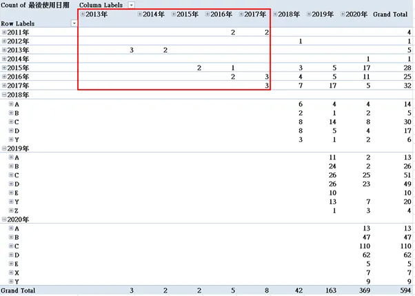
Task: Expand the 2013年 column group
Action: 83,14
